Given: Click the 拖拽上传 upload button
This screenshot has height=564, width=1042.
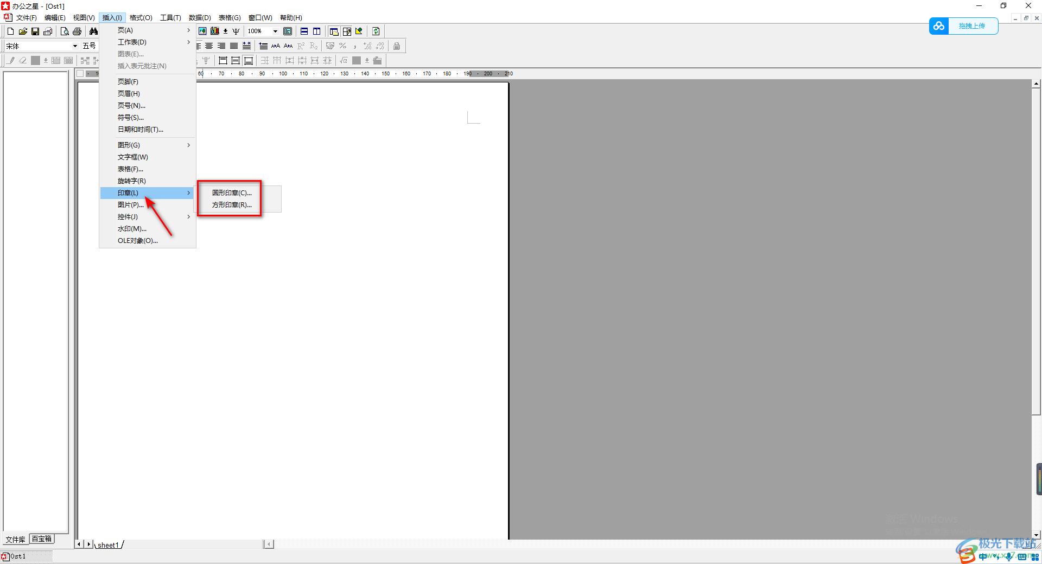Looking at the screenshot, I should 972,26.
